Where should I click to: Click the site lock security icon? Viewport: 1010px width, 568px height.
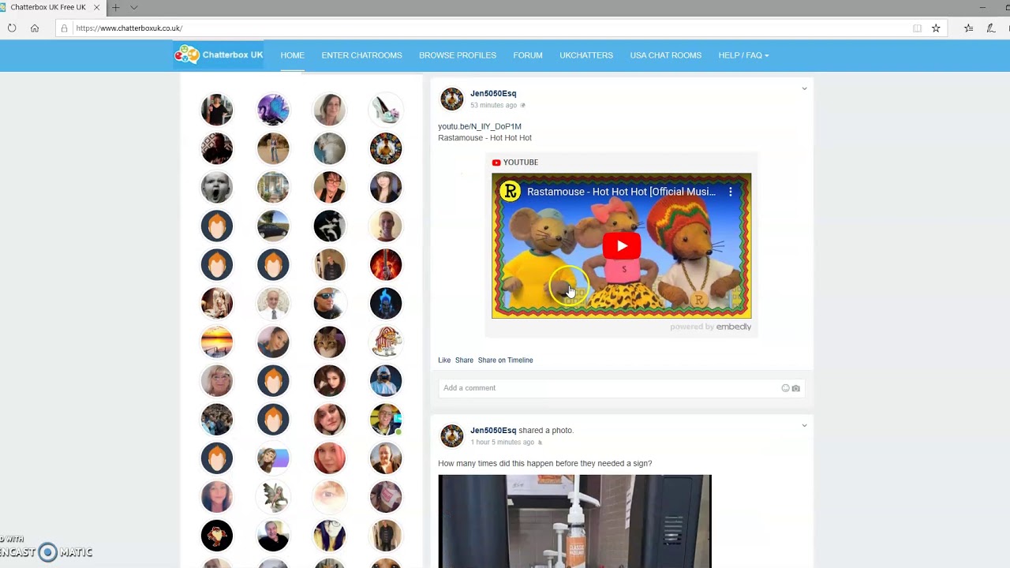64,28
